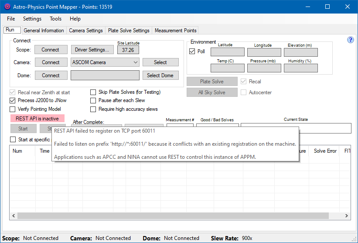The width and height of the screenshot is (358, 243).
Task: Switch to the Measurement Points tab
Action: [x=175, y=31]
